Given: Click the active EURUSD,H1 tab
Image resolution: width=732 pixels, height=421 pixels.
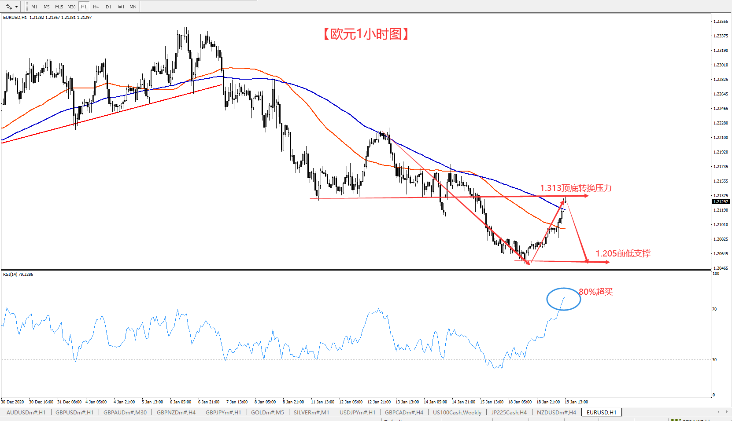Looking at the screenshot, I should click(601, 412).
